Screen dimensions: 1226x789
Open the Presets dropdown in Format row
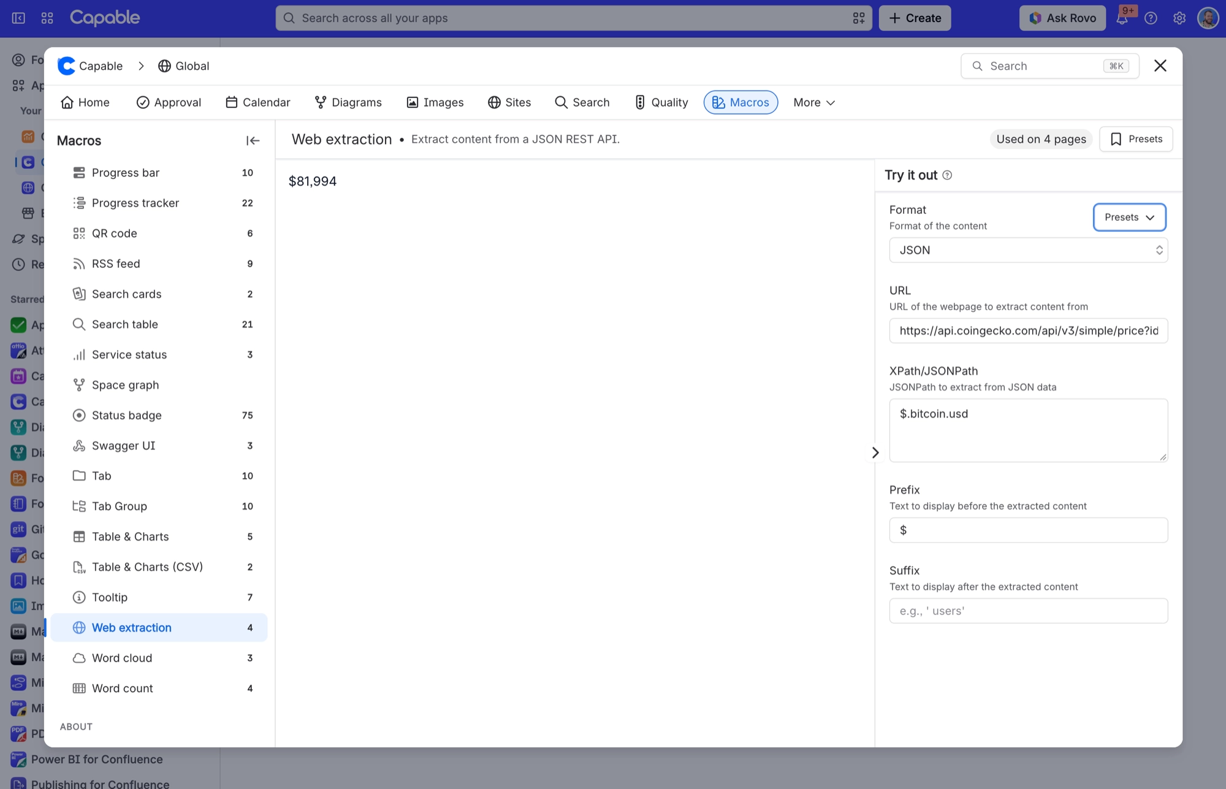tap(1129, 217)
